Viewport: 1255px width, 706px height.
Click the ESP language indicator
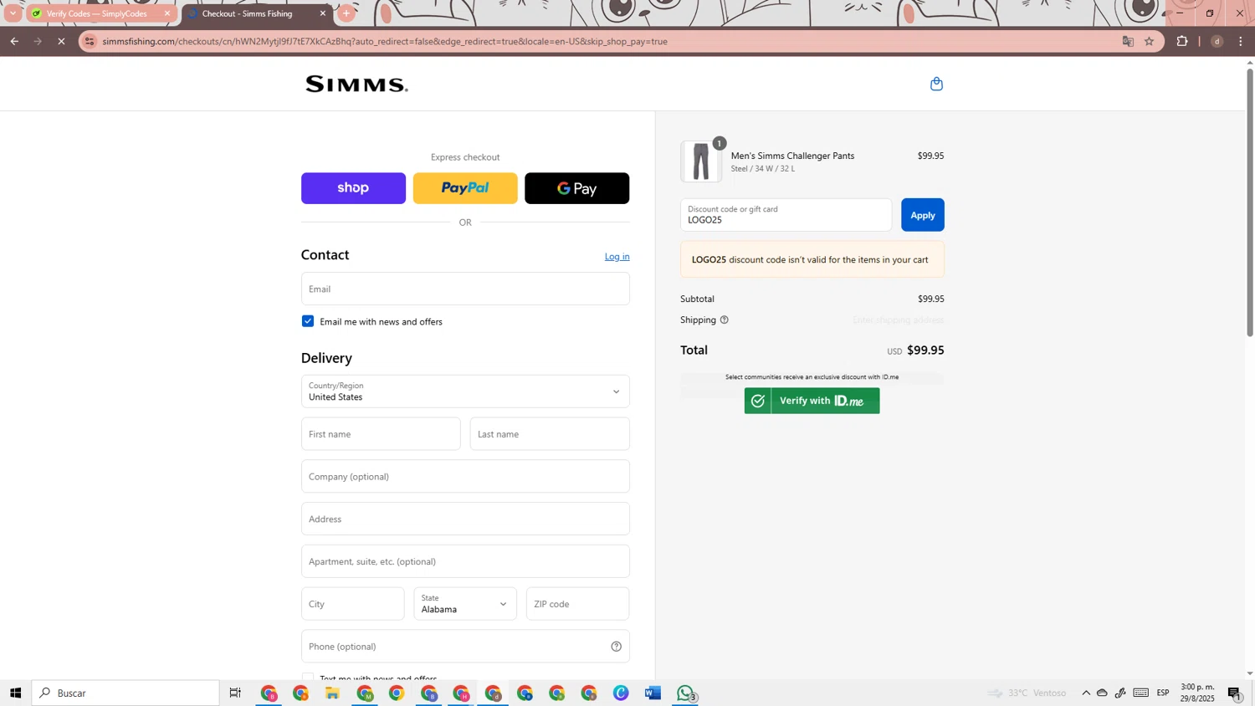pos(1163,693)
